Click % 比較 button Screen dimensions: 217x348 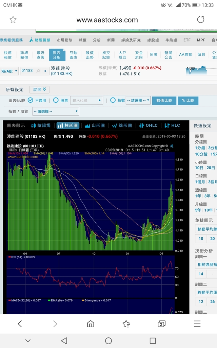pos(188,101)
